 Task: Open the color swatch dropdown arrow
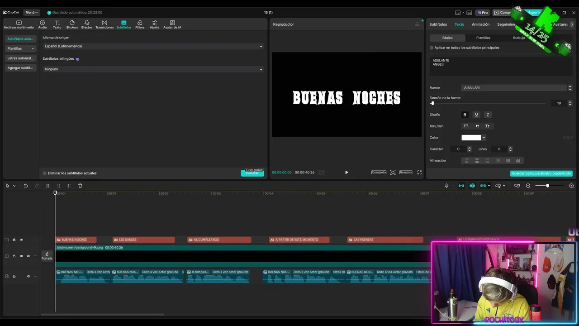(484, 138)
